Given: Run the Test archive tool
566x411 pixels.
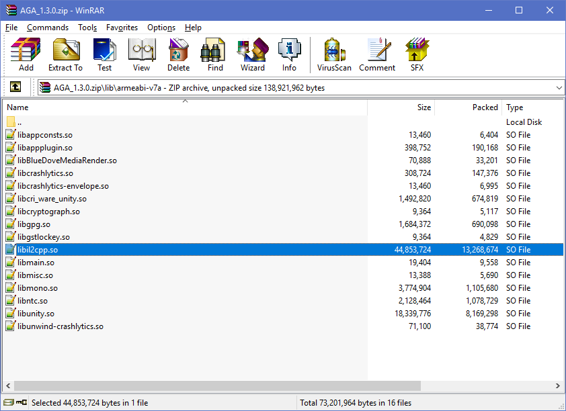Looking at the screenshot, I should 104,54.
